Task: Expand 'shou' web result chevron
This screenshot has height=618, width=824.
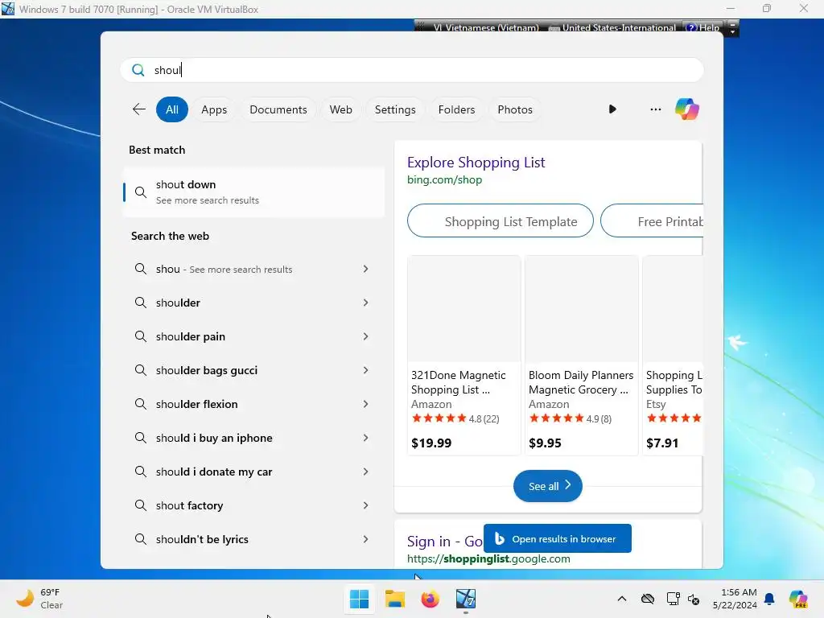Action: [x=366, y=269]
